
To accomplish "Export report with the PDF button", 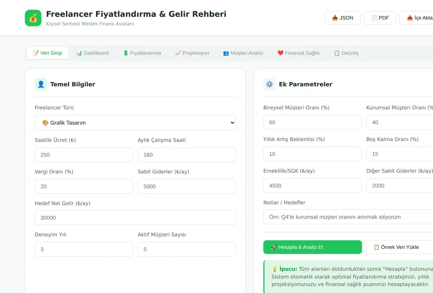I will [x=380, y=18].
